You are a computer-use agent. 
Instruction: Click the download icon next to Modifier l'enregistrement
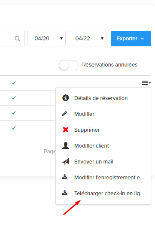(65, 177)
